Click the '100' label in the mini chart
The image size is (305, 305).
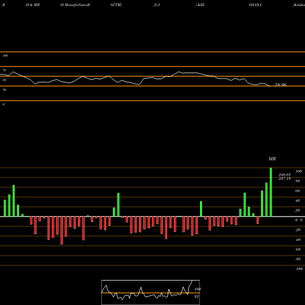198,289
